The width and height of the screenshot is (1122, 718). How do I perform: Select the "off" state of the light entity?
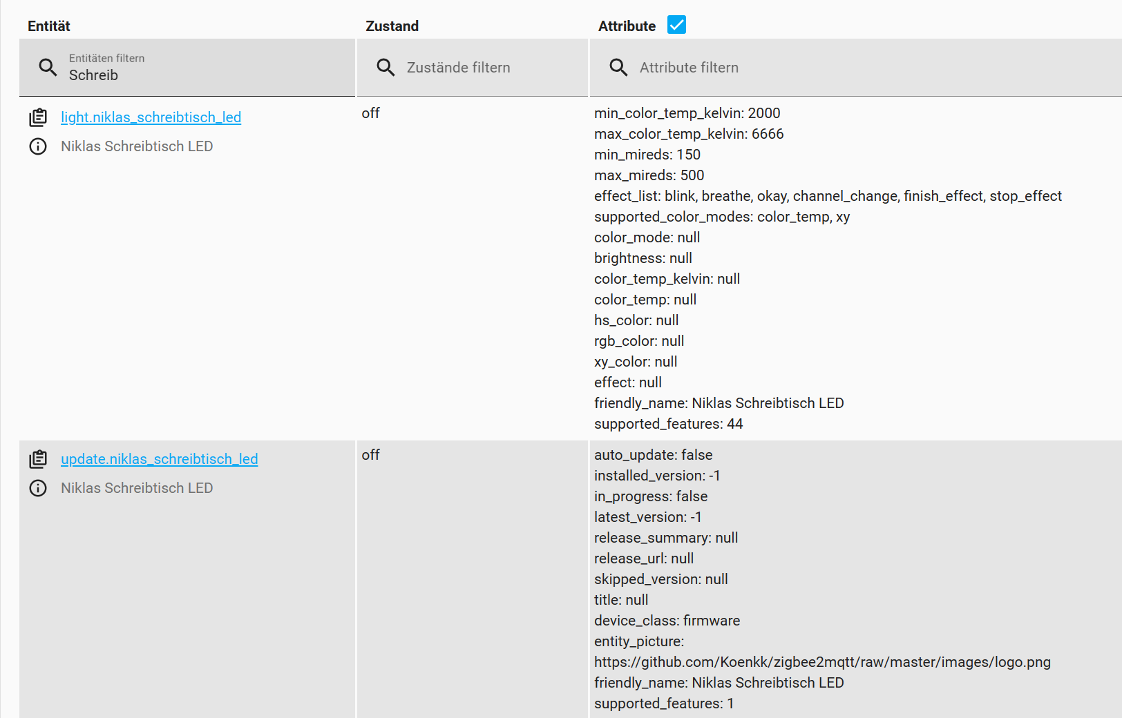[370, 113]
